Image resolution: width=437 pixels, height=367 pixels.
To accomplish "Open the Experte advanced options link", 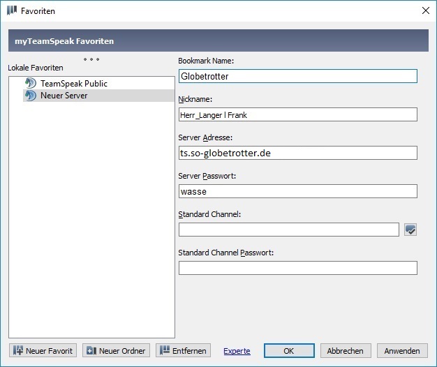I will tap(237, 351).
